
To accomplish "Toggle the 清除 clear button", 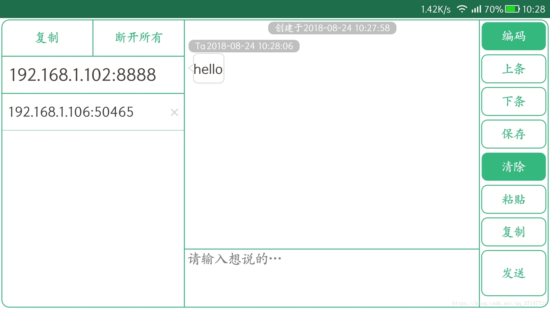I will tap(513, 167).
